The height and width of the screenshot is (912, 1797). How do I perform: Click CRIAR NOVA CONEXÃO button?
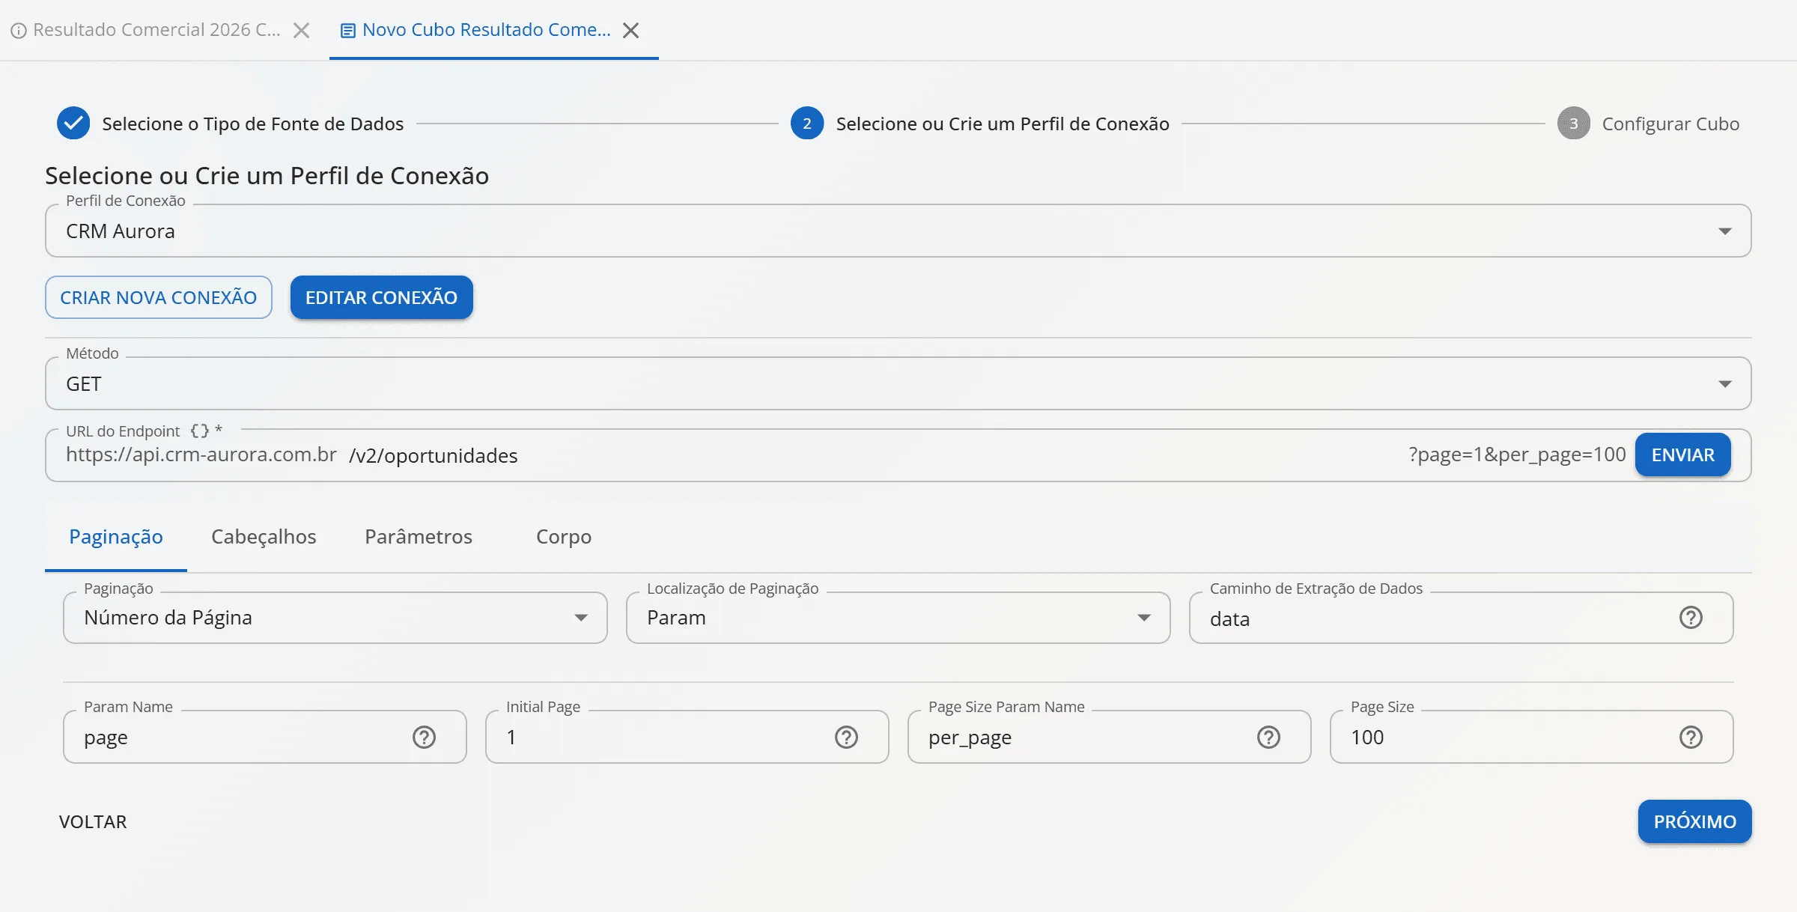[159, 297]
